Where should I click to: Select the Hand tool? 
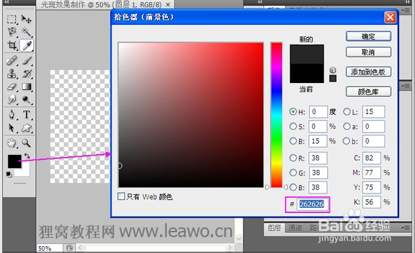(11, 143)
